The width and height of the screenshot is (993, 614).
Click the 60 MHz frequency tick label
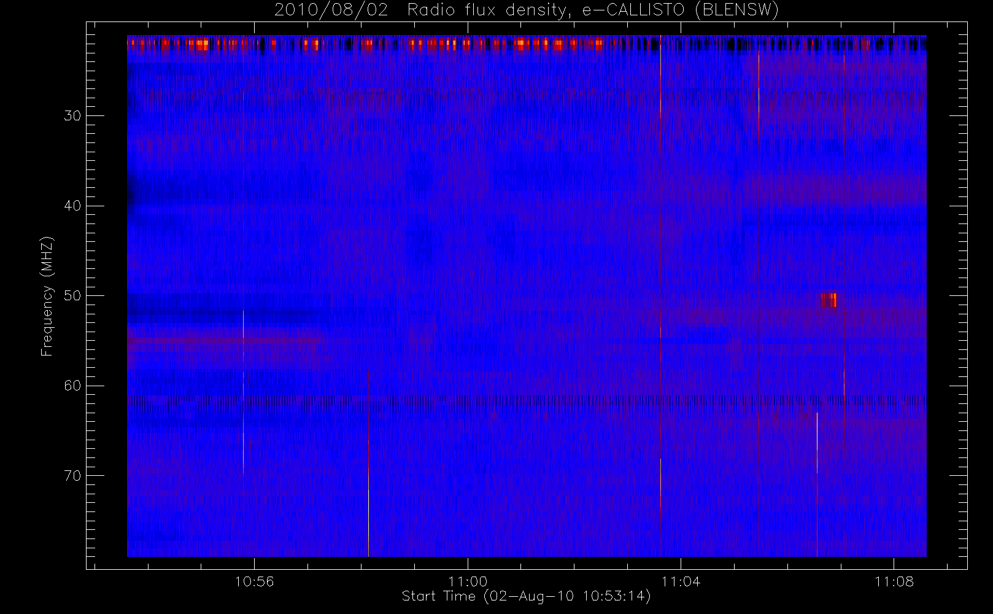[72, 386]
